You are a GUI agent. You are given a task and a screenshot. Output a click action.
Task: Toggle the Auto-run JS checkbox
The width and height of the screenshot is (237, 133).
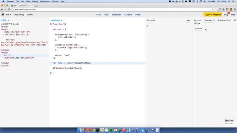tap(230, 20)
